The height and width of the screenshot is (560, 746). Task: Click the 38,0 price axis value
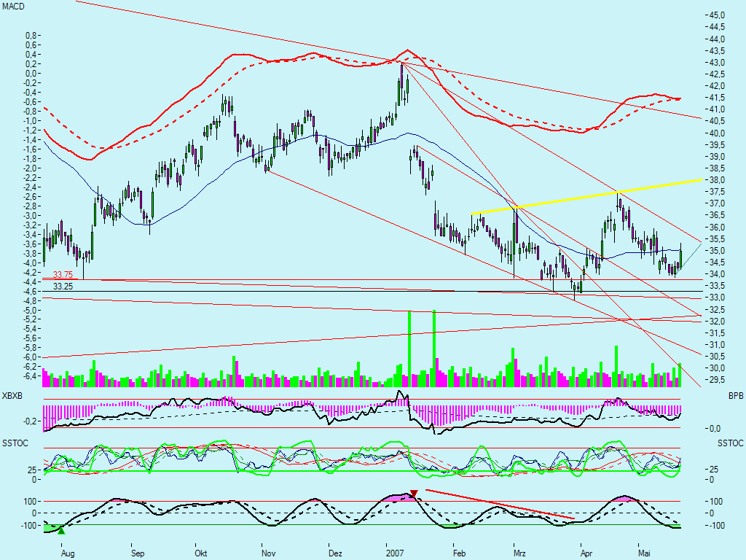(x=717, y=180)
